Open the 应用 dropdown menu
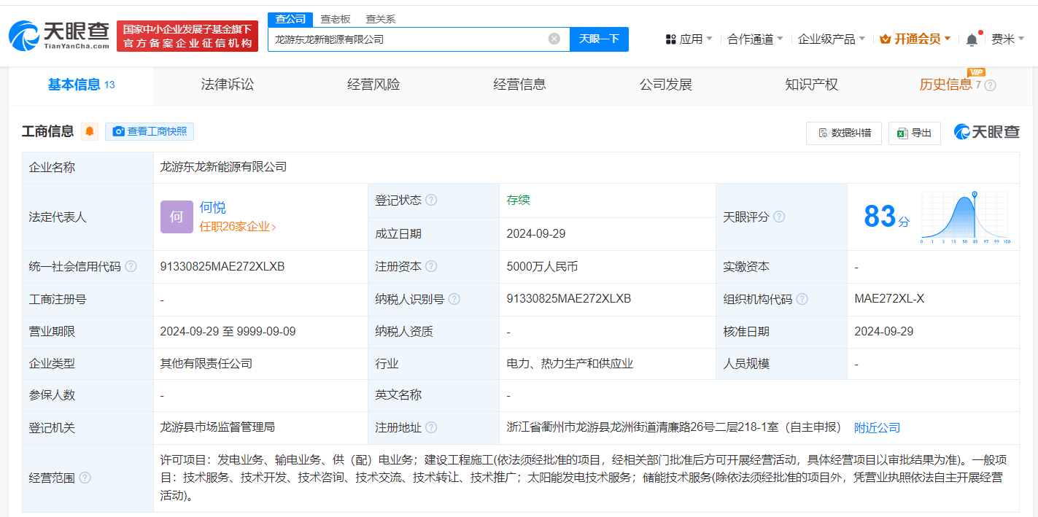This screenshot has width=1038, height=517. (689, 39)
